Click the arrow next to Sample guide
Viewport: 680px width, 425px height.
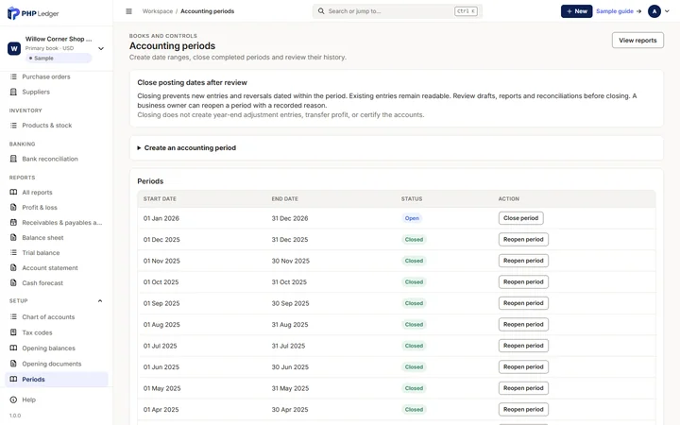638,11
